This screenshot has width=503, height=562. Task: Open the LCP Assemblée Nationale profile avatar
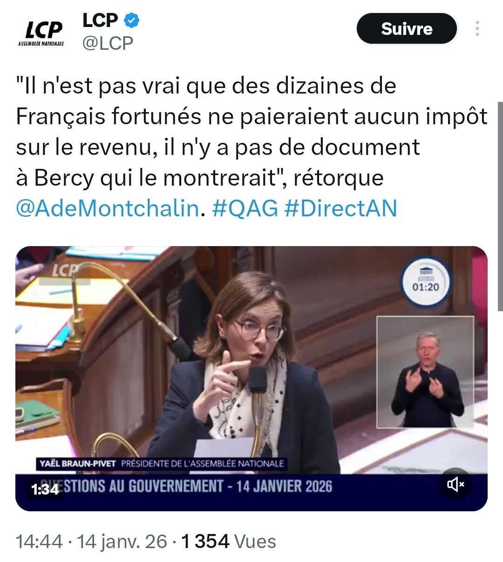pos(41,33)
